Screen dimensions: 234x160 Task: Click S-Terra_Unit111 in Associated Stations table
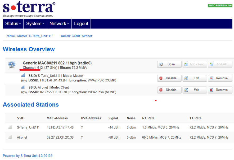[x=28, y=127]
